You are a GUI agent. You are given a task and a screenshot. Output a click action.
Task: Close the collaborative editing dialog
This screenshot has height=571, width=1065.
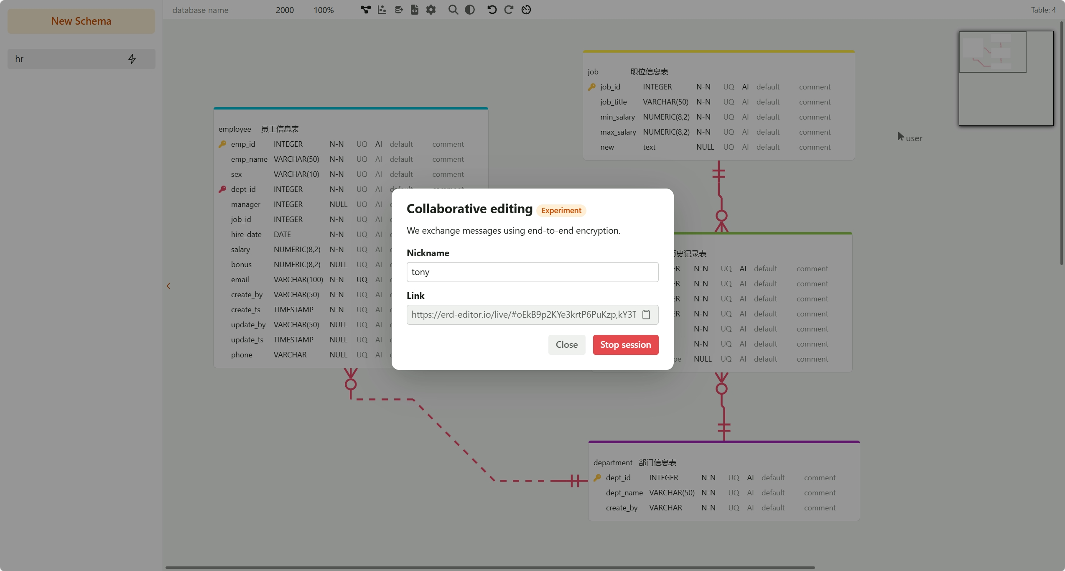[x=566, y=344]
